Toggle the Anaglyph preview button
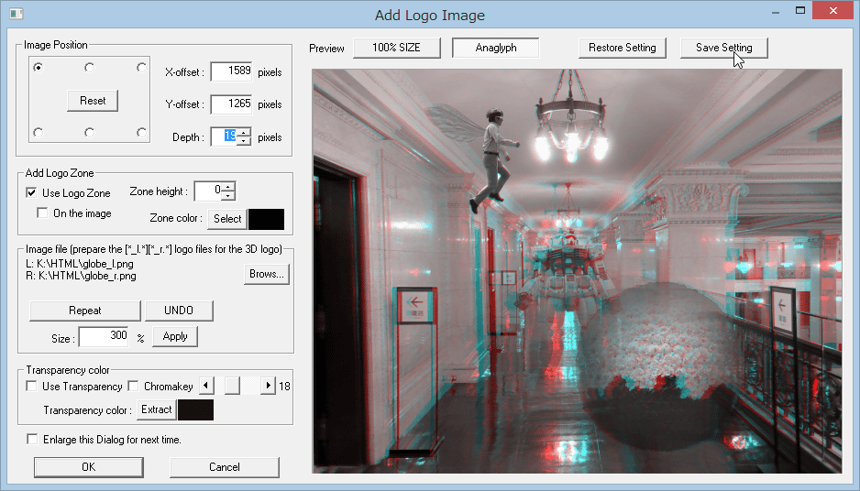The height and width of the screenshot is (491, 860). tap(496, 48)
